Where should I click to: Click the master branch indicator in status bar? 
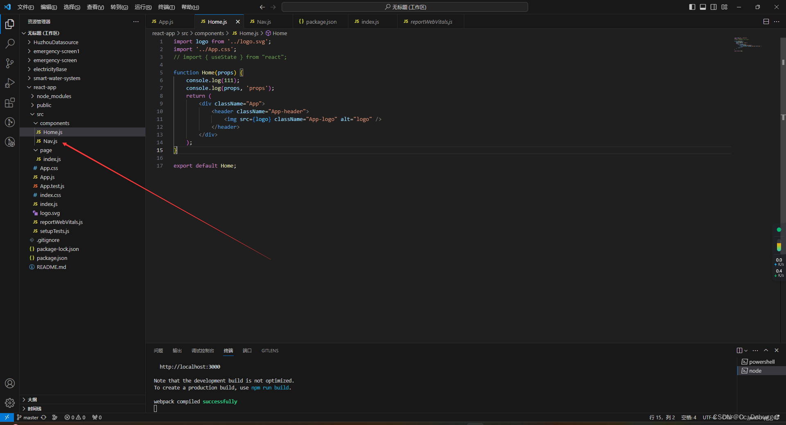27,417
